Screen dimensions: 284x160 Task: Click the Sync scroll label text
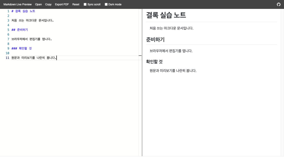[94, 4]
